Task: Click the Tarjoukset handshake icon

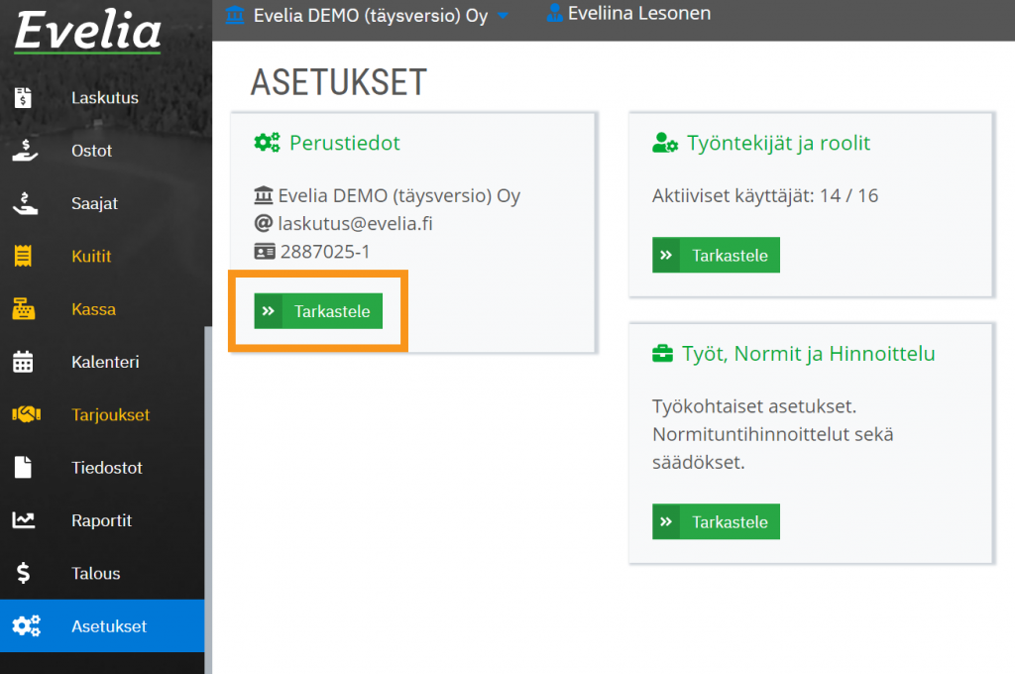Action: [x=27, y=414]
